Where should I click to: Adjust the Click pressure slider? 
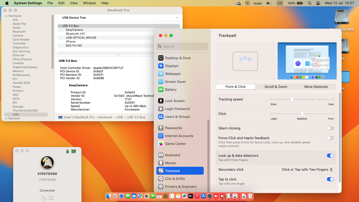tap(302, 114)
